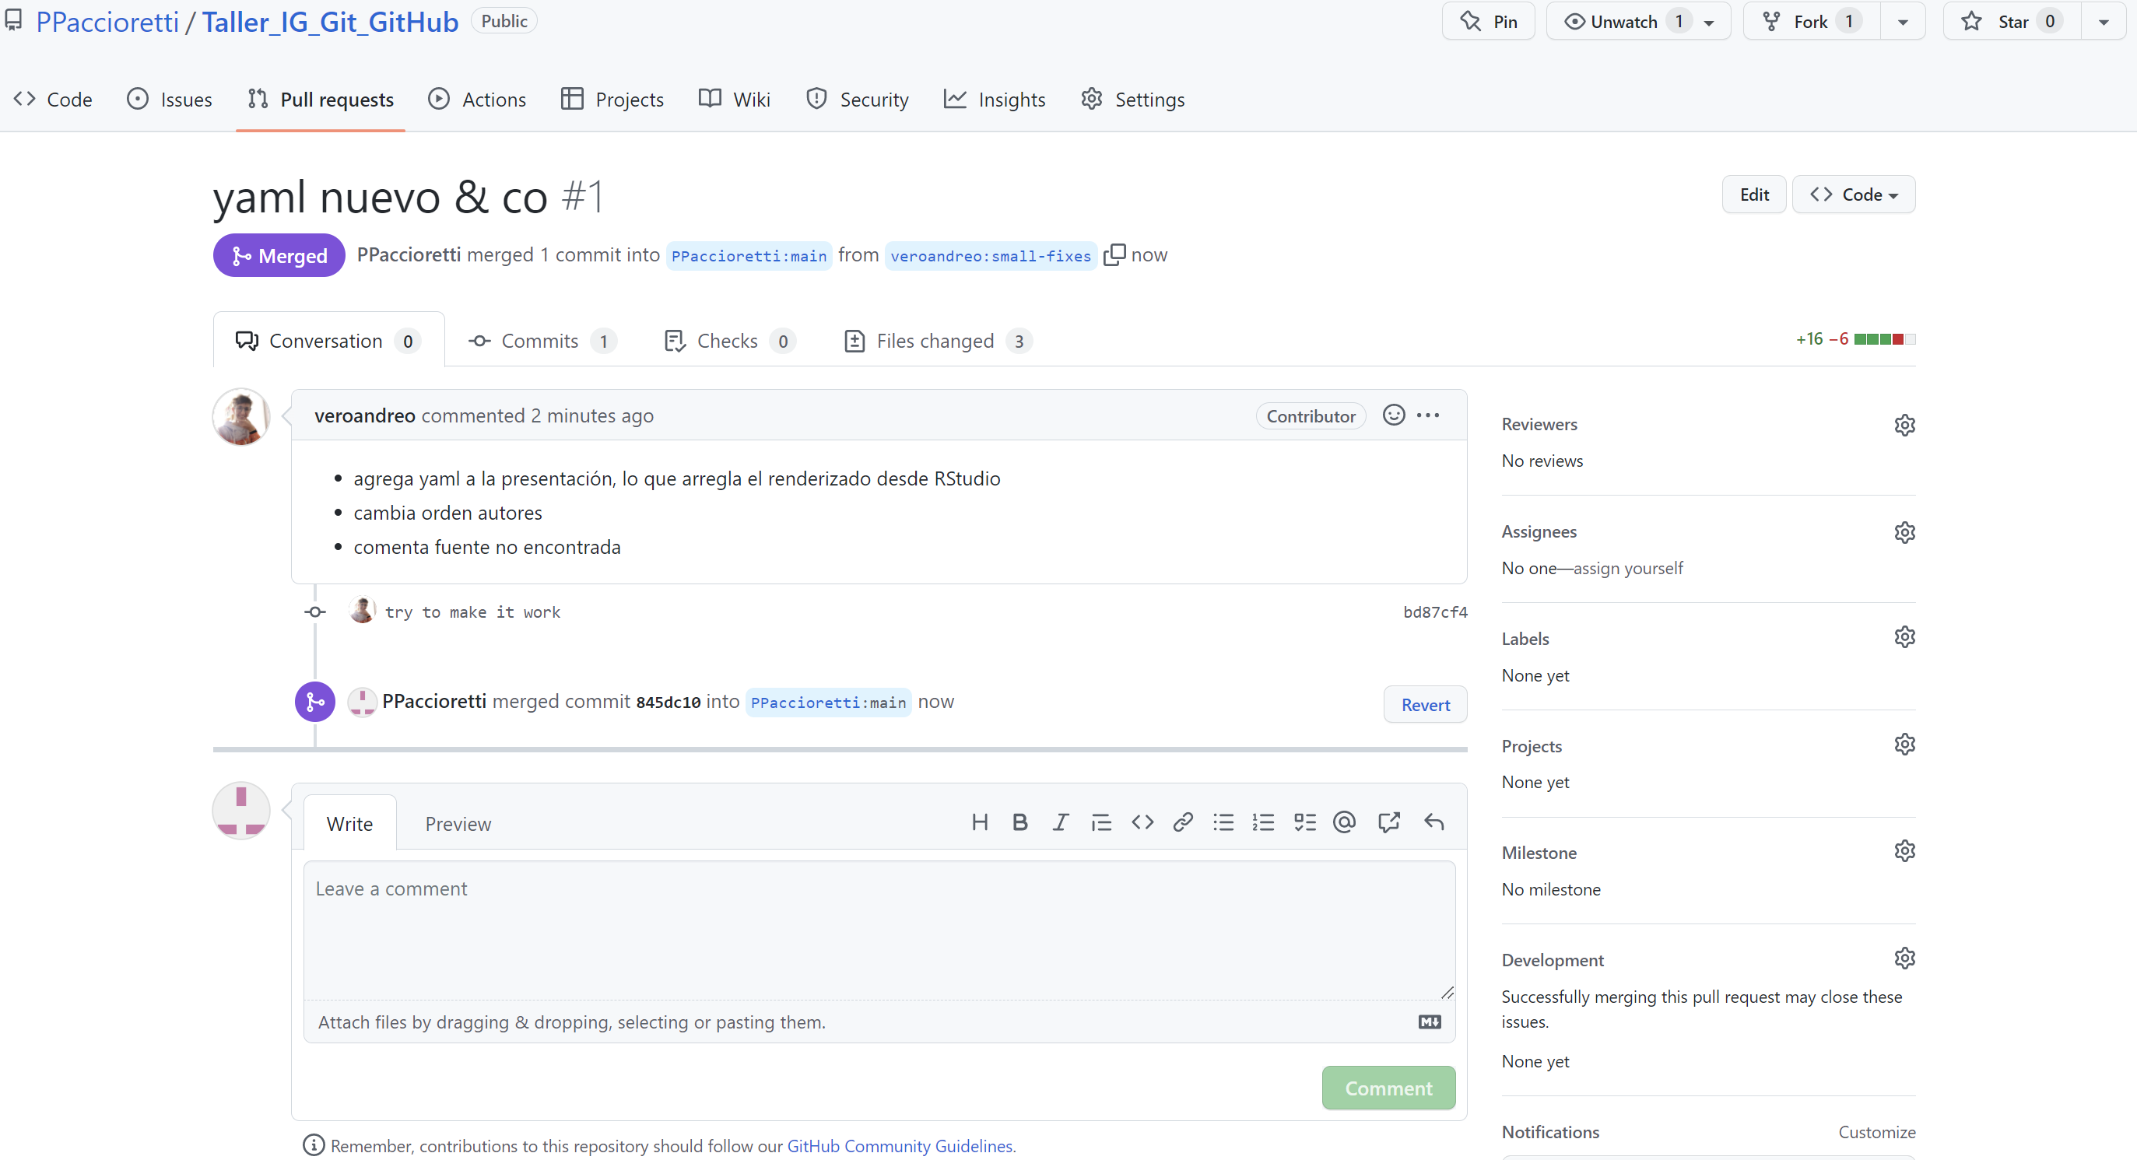Pin the Taller_IG_Git_GitHub repository
The image size is (2137, 1160).
pos(1488,22)
